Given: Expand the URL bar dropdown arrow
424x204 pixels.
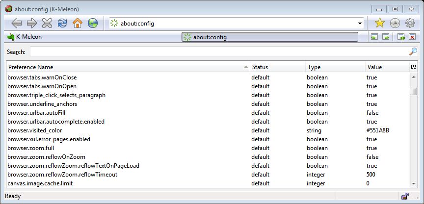Looking at the screenshot, I should pos(360,24).
